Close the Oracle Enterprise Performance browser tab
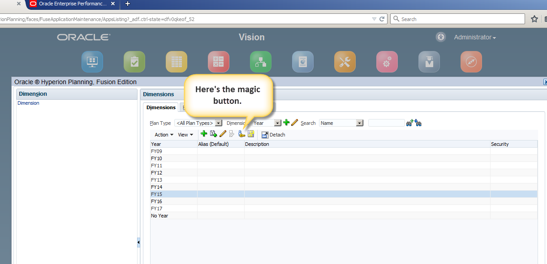This screenshot has height=264, width=547. [112, 4]
